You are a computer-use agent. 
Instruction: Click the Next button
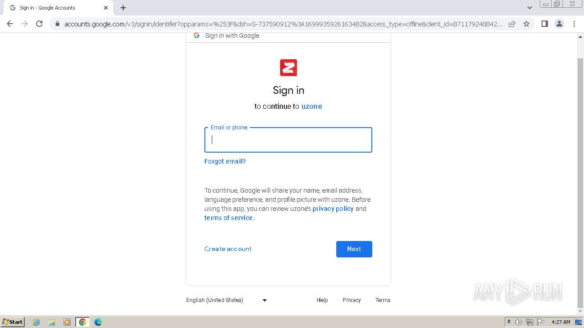(354, 249)
